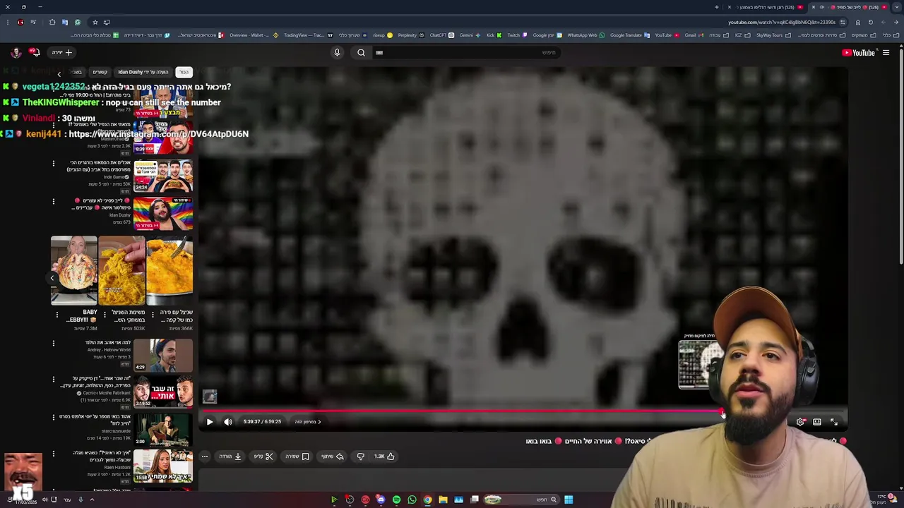Open options for the 3:19:52 video
The height and width of the screenshot is (508, 904).
(x=54, y=380)
